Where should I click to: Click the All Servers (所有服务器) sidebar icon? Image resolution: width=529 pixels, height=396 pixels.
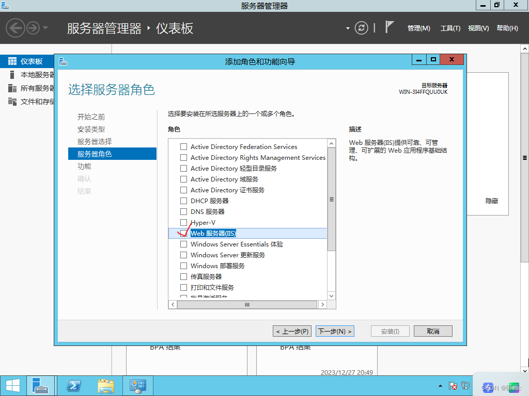12,88
